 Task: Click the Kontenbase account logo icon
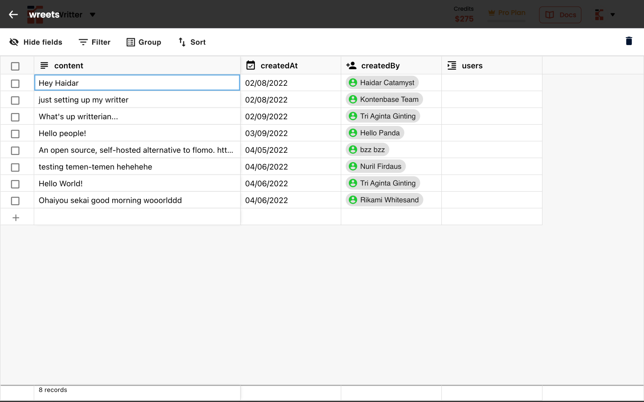pyautogui.click(x=599, y=15)
